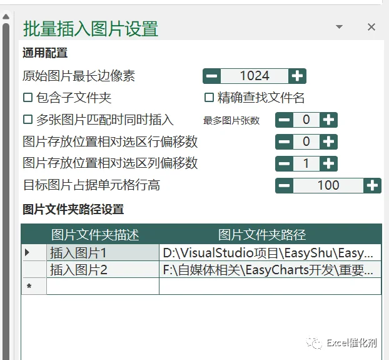The width and height of the screenshot is (389, 360).
Task: Select the F:\自媒体相关 path cell
Action: click(x=270, y=269)
